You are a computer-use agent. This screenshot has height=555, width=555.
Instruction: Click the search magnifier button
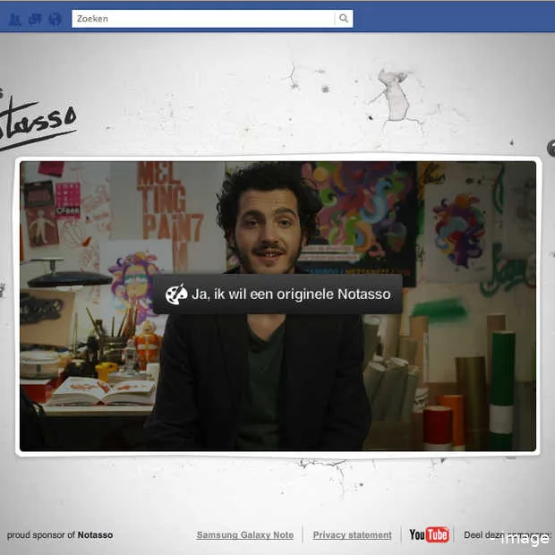coord(344,19)
